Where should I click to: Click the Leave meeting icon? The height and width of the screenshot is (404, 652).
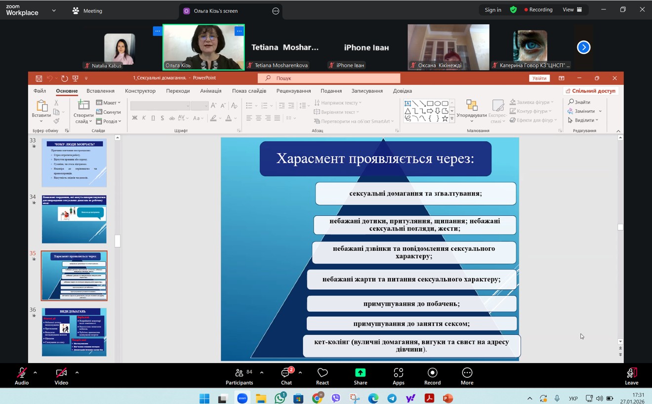pos(631,373)
